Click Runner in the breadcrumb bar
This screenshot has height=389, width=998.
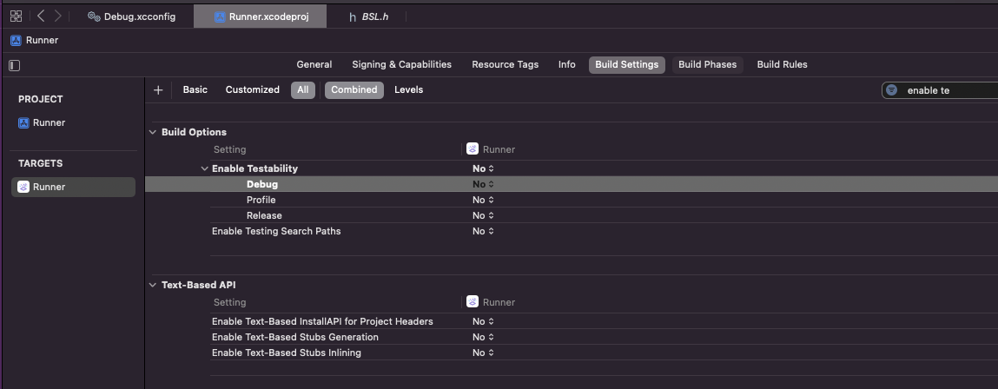(x=42, y=40)
